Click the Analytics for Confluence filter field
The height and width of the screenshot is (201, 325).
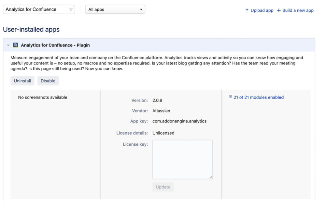pos(39,9)
